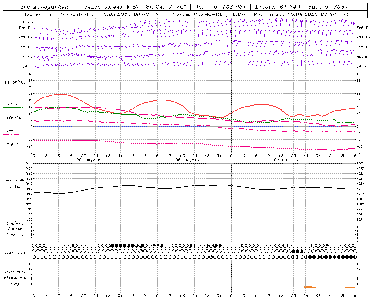Click the orange convective bar near 18h, 07 августа
The image size is (372, 298).
308,287
